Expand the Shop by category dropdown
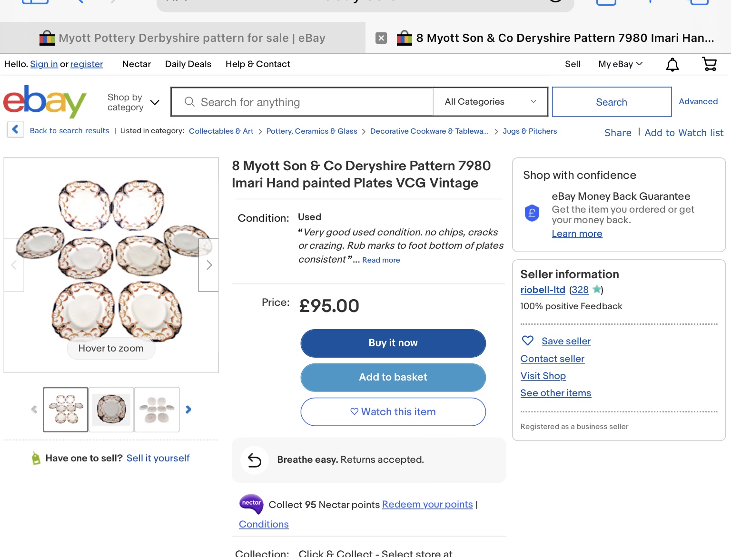 pos(133,102)
